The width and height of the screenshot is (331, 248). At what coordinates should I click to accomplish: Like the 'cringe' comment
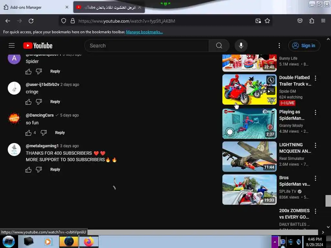point(28,102)
